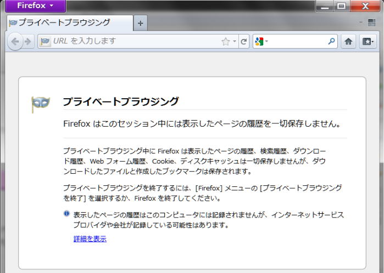
Task: Click the private browsing mask icon in address bar
Action: pyautogui.click(x=45, y=41)
